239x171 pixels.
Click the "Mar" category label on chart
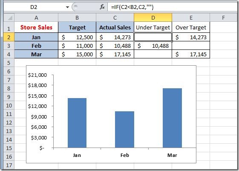(x=172, y=155)
